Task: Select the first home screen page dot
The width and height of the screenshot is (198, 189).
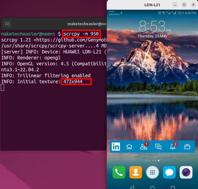Action: click(146, 161)
